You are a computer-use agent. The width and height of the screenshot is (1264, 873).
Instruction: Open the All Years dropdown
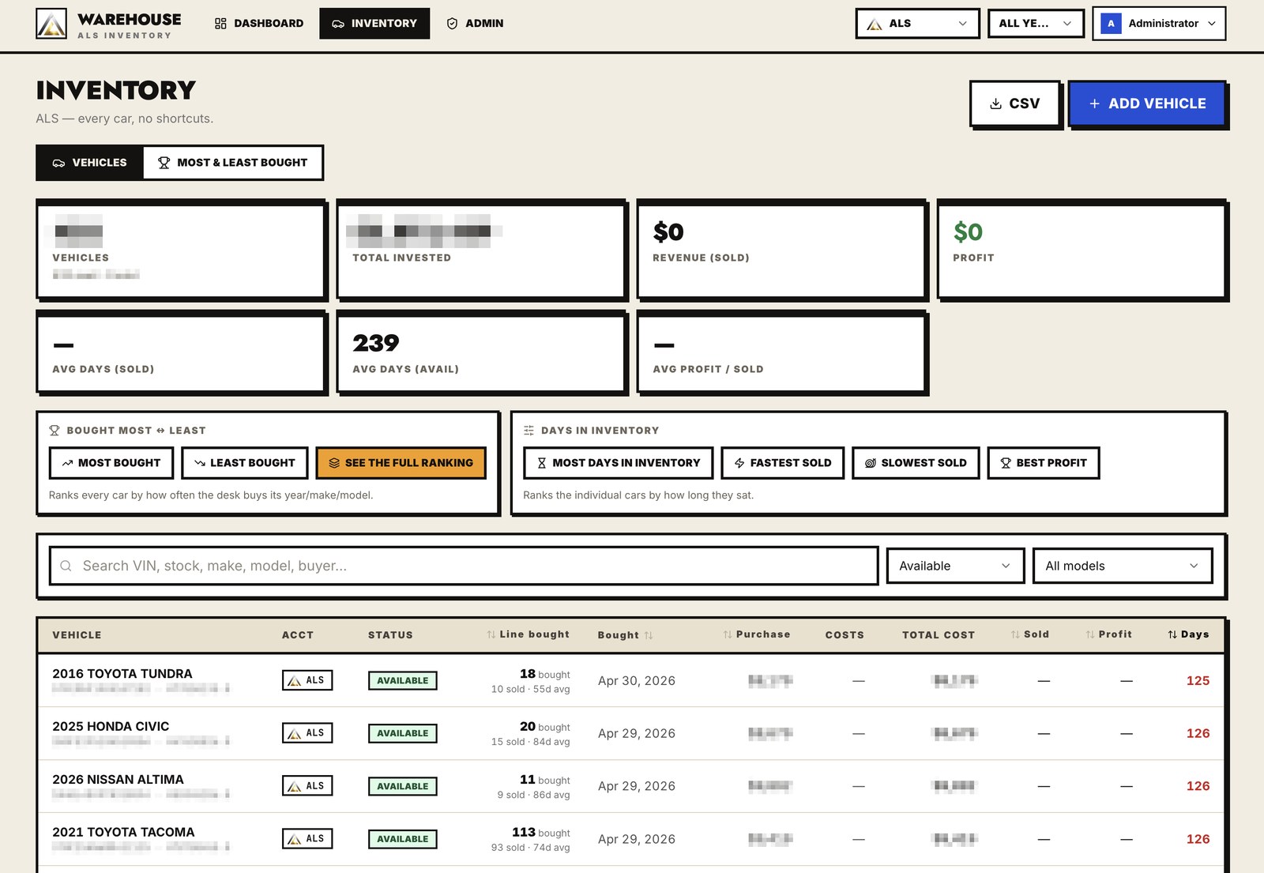1036,24
